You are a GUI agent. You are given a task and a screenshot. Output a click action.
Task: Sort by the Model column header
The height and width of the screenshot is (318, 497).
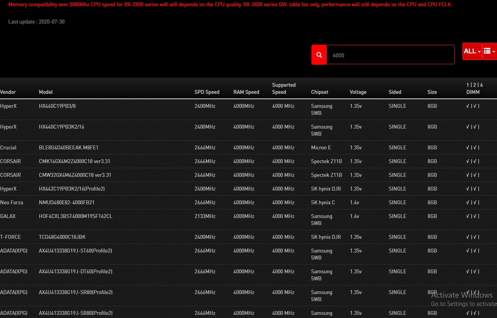pyautogui.click(x=46, y=92)
